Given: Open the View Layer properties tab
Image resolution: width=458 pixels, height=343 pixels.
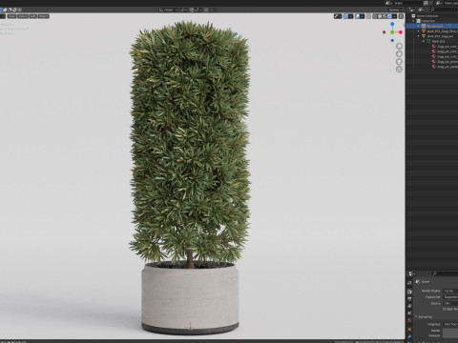Looking at the screenshot, I should click(x=409, y=306).
